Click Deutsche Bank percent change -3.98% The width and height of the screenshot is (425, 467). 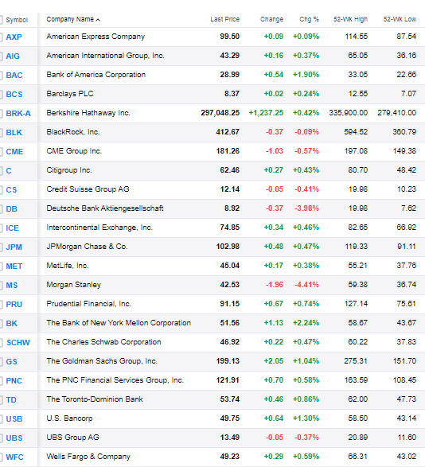pyautogui.click(x=306, y=208)
